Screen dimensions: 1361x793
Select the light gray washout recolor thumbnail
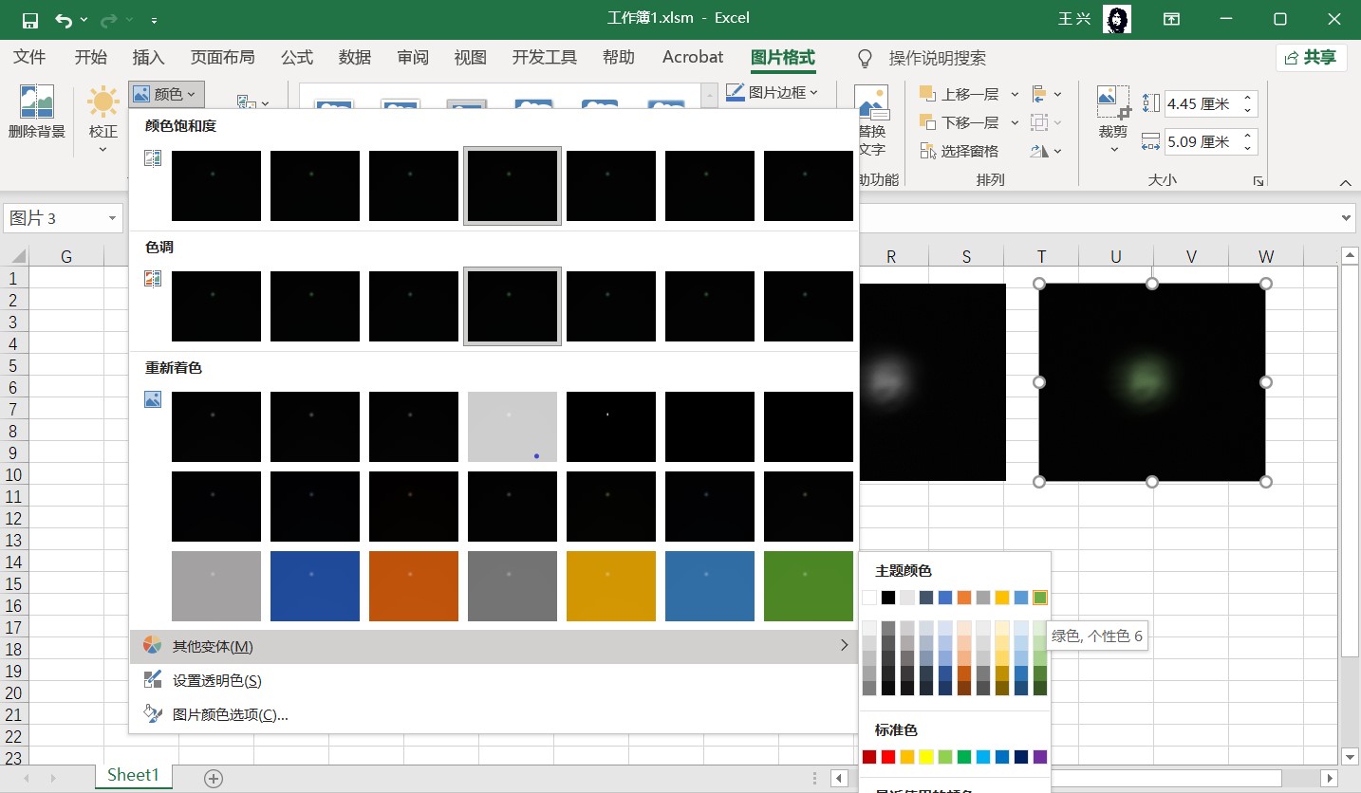point(513,427)
